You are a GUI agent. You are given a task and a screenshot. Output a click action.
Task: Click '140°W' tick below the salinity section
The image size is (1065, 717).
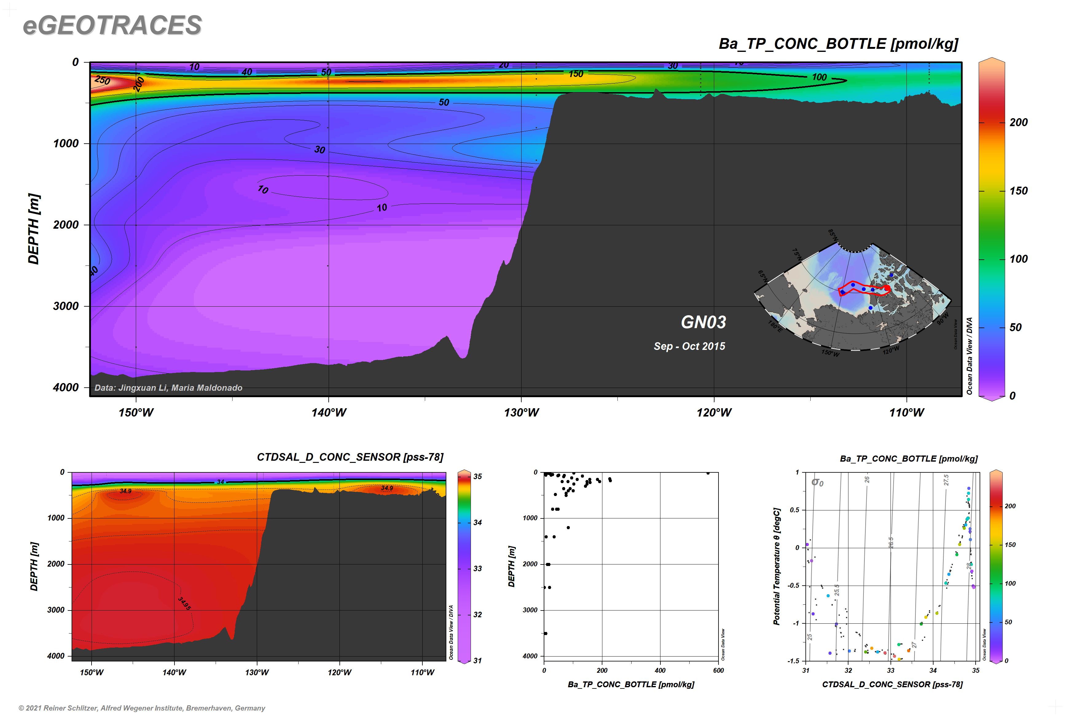[x=174, y=672]
